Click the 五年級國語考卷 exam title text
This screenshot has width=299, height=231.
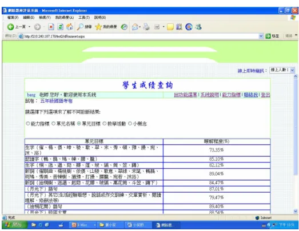point(56,101)
